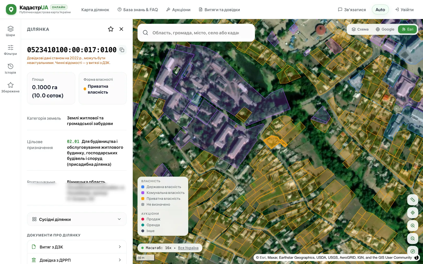
Task: Open the Шари layers sidebar panel
Action: point(10,31)
